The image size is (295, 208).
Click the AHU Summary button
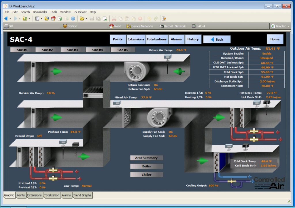(x=146, y=158)
